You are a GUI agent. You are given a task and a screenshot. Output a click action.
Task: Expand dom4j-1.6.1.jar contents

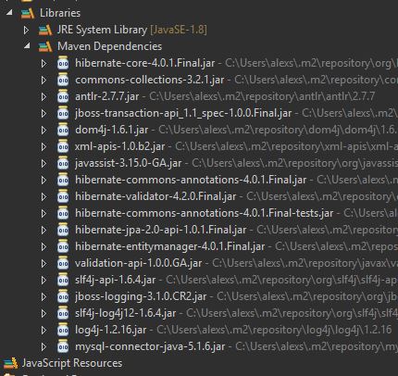pyautogui.click(x=44, y=130)
